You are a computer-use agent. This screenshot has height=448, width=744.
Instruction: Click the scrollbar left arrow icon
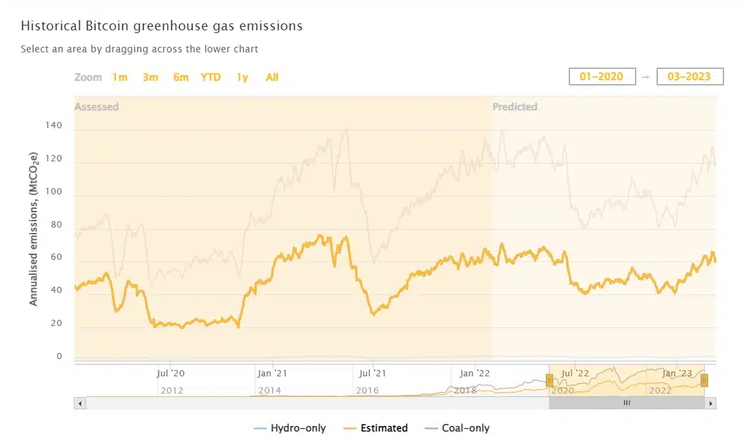tap(79, 403)
